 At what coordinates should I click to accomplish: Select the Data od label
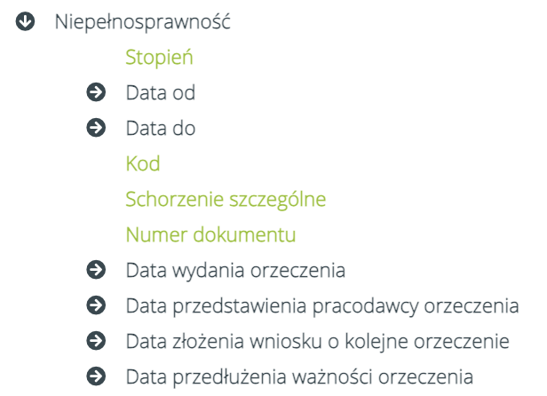click(161, 93)
